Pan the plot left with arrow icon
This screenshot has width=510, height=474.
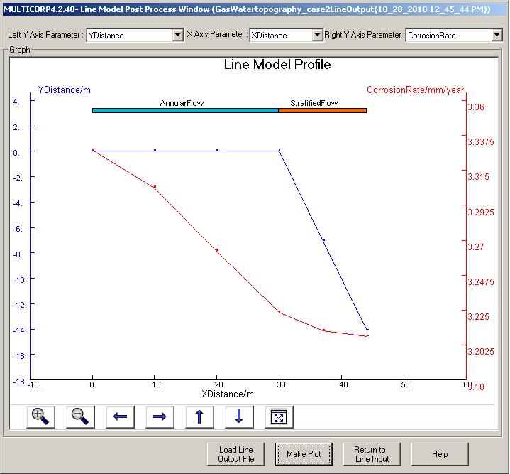tap(120, 417)
